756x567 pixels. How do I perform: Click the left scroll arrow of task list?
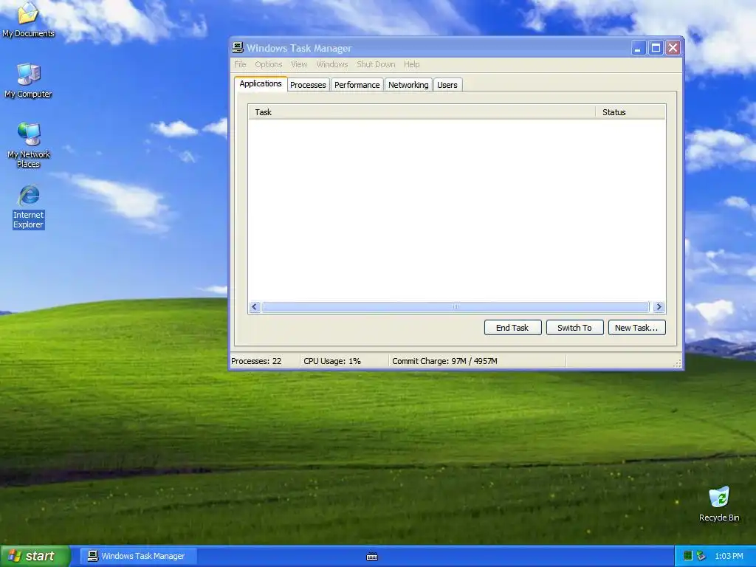[x=255, y=306]
